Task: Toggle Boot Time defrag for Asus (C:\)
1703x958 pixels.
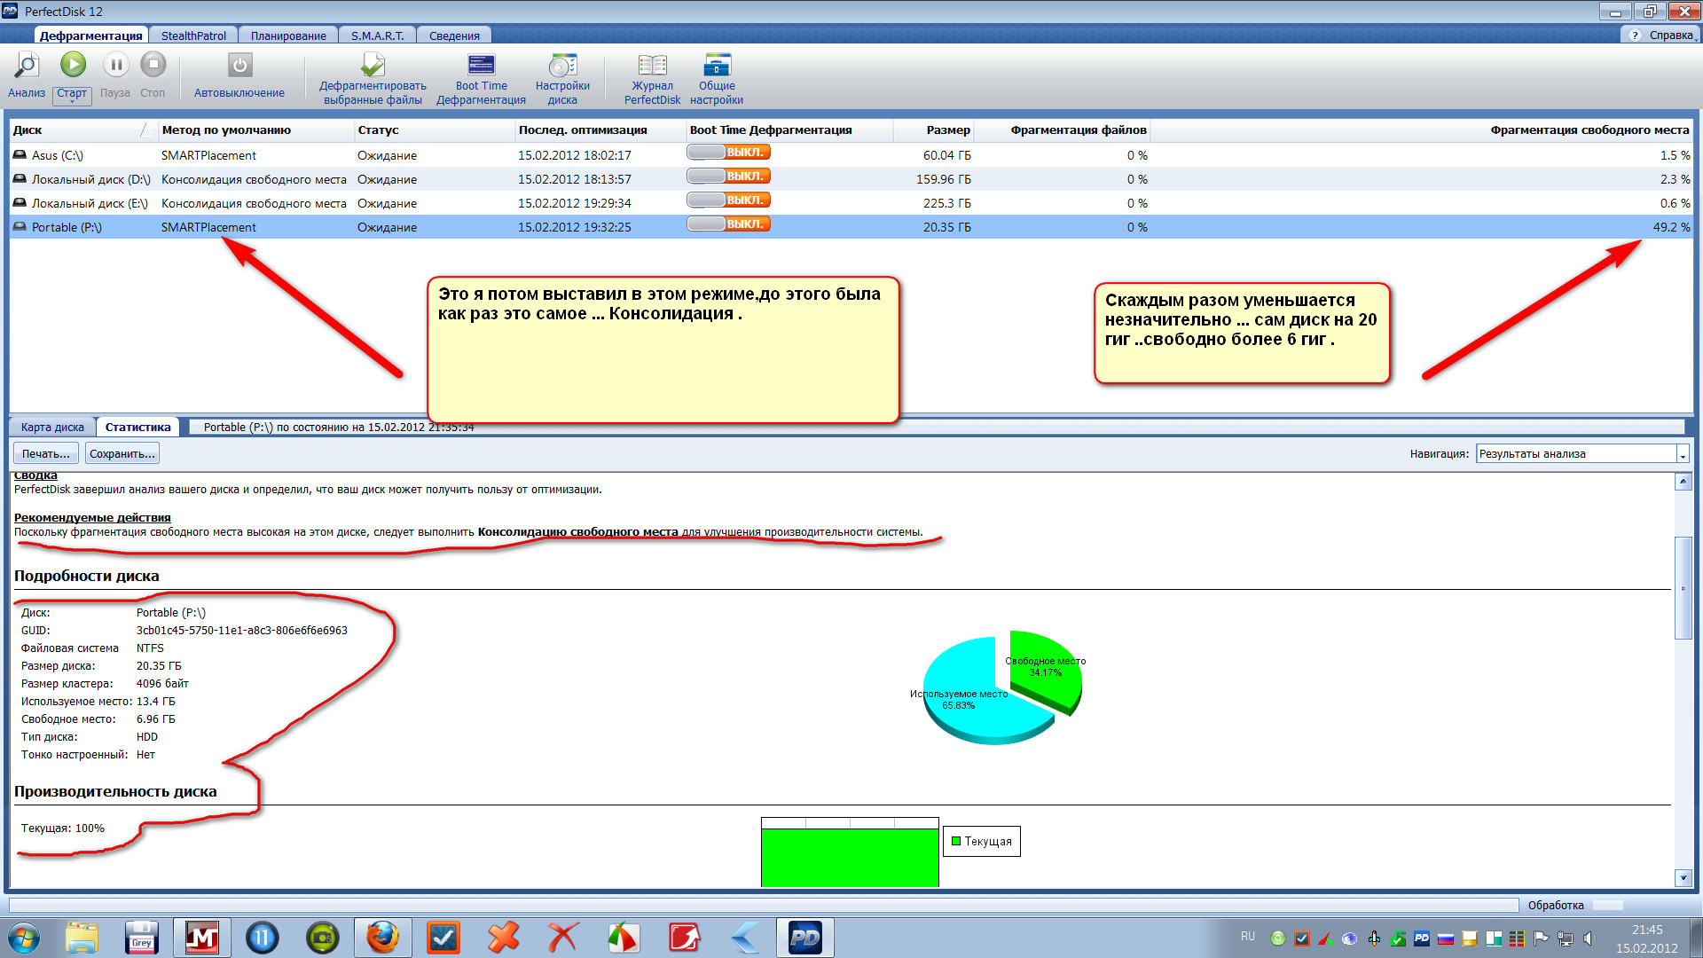Action: coord(728,153)
